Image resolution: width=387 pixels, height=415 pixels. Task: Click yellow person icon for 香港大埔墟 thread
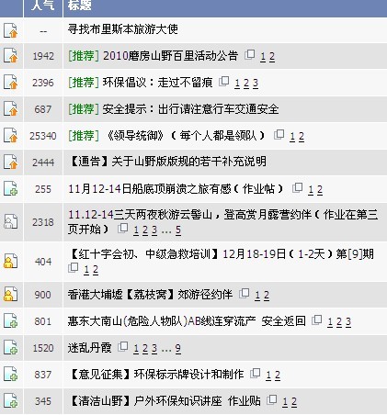[10, 294]
